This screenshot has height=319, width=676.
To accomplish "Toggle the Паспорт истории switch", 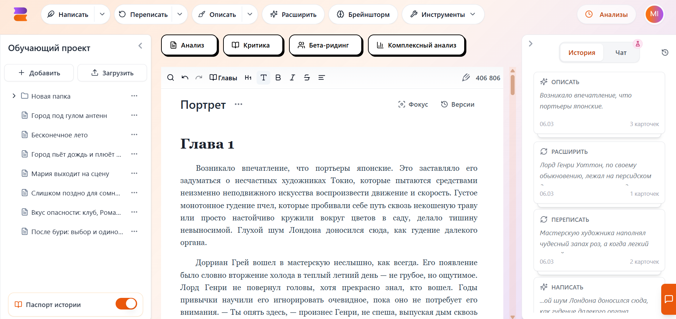I will tap(126, 304).
